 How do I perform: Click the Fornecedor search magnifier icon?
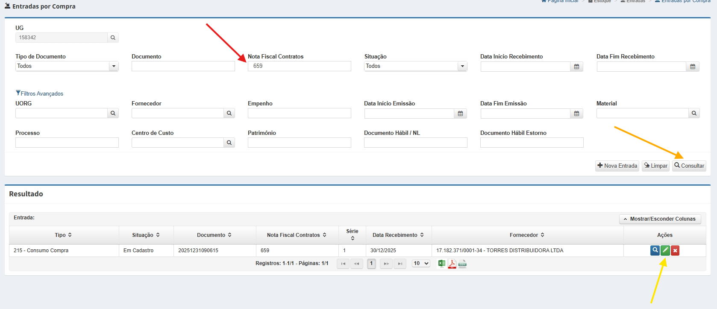click(229, 113)
